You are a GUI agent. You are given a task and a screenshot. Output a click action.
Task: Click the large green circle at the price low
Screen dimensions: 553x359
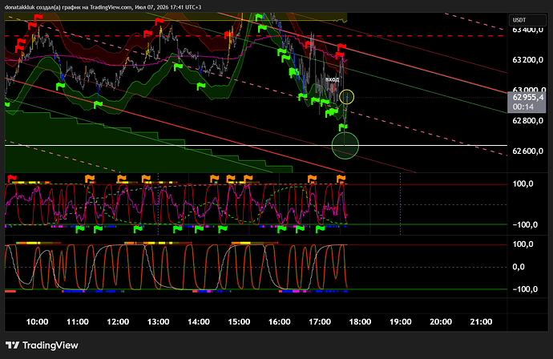pyautogui.click(x=345, y=145)
